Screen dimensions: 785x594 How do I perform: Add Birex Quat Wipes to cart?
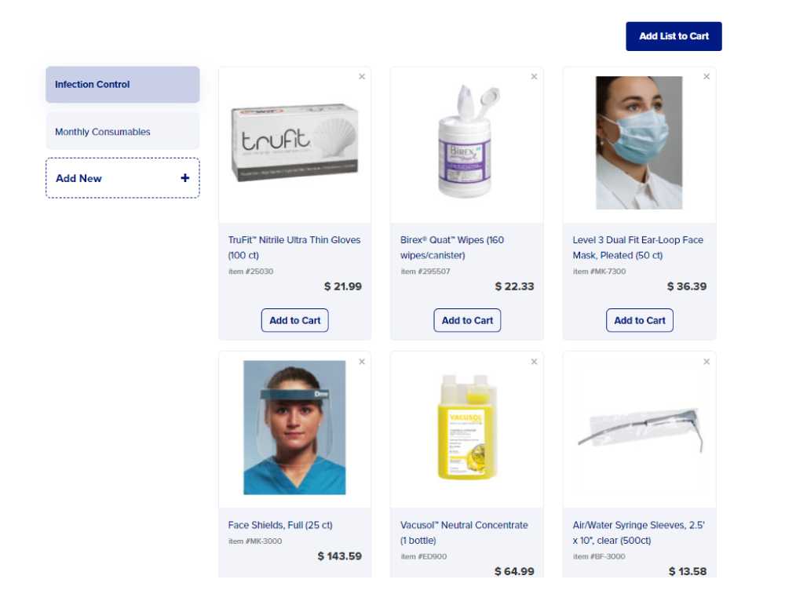click(467, 320)
